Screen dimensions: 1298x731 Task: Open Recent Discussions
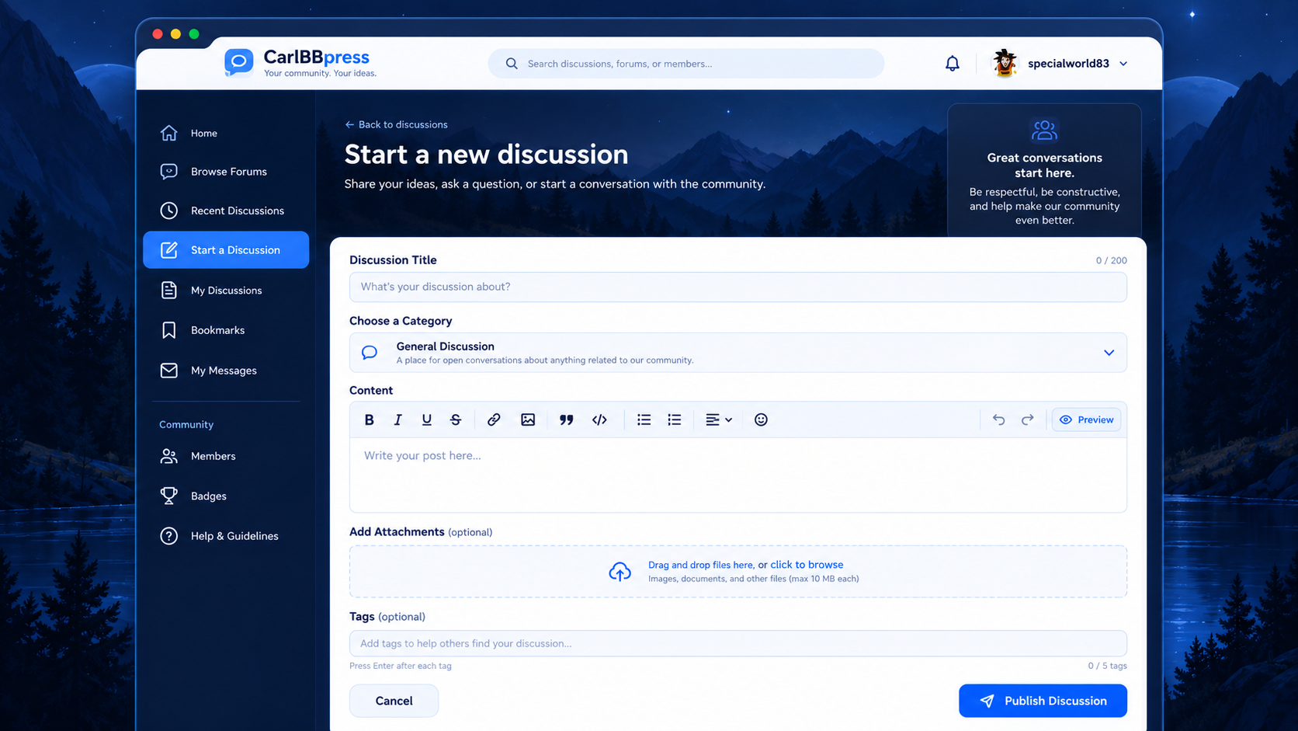tap(226, 211)
